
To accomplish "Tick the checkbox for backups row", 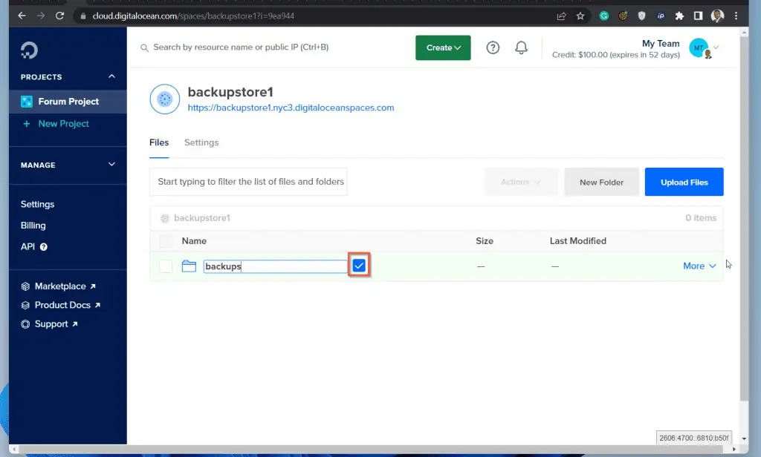I will [x=166, y=266].
